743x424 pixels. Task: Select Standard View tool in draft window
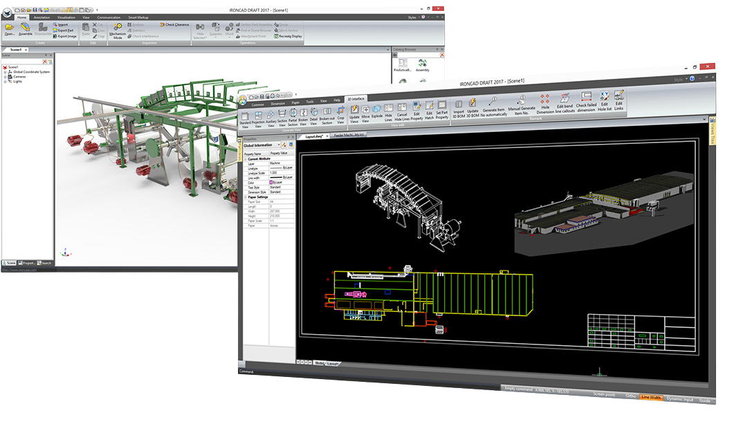245,120
